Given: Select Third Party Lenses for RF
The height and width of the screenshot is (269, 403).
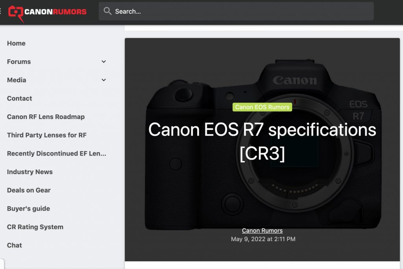Looking at the screenshot, I should coord(46,135).
